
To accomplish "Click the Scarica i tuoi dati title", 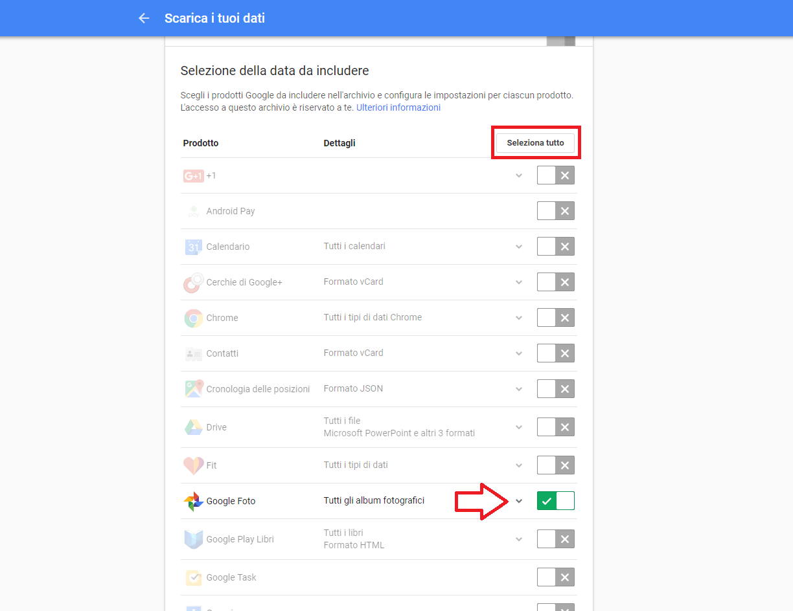I will click(214, 18).
